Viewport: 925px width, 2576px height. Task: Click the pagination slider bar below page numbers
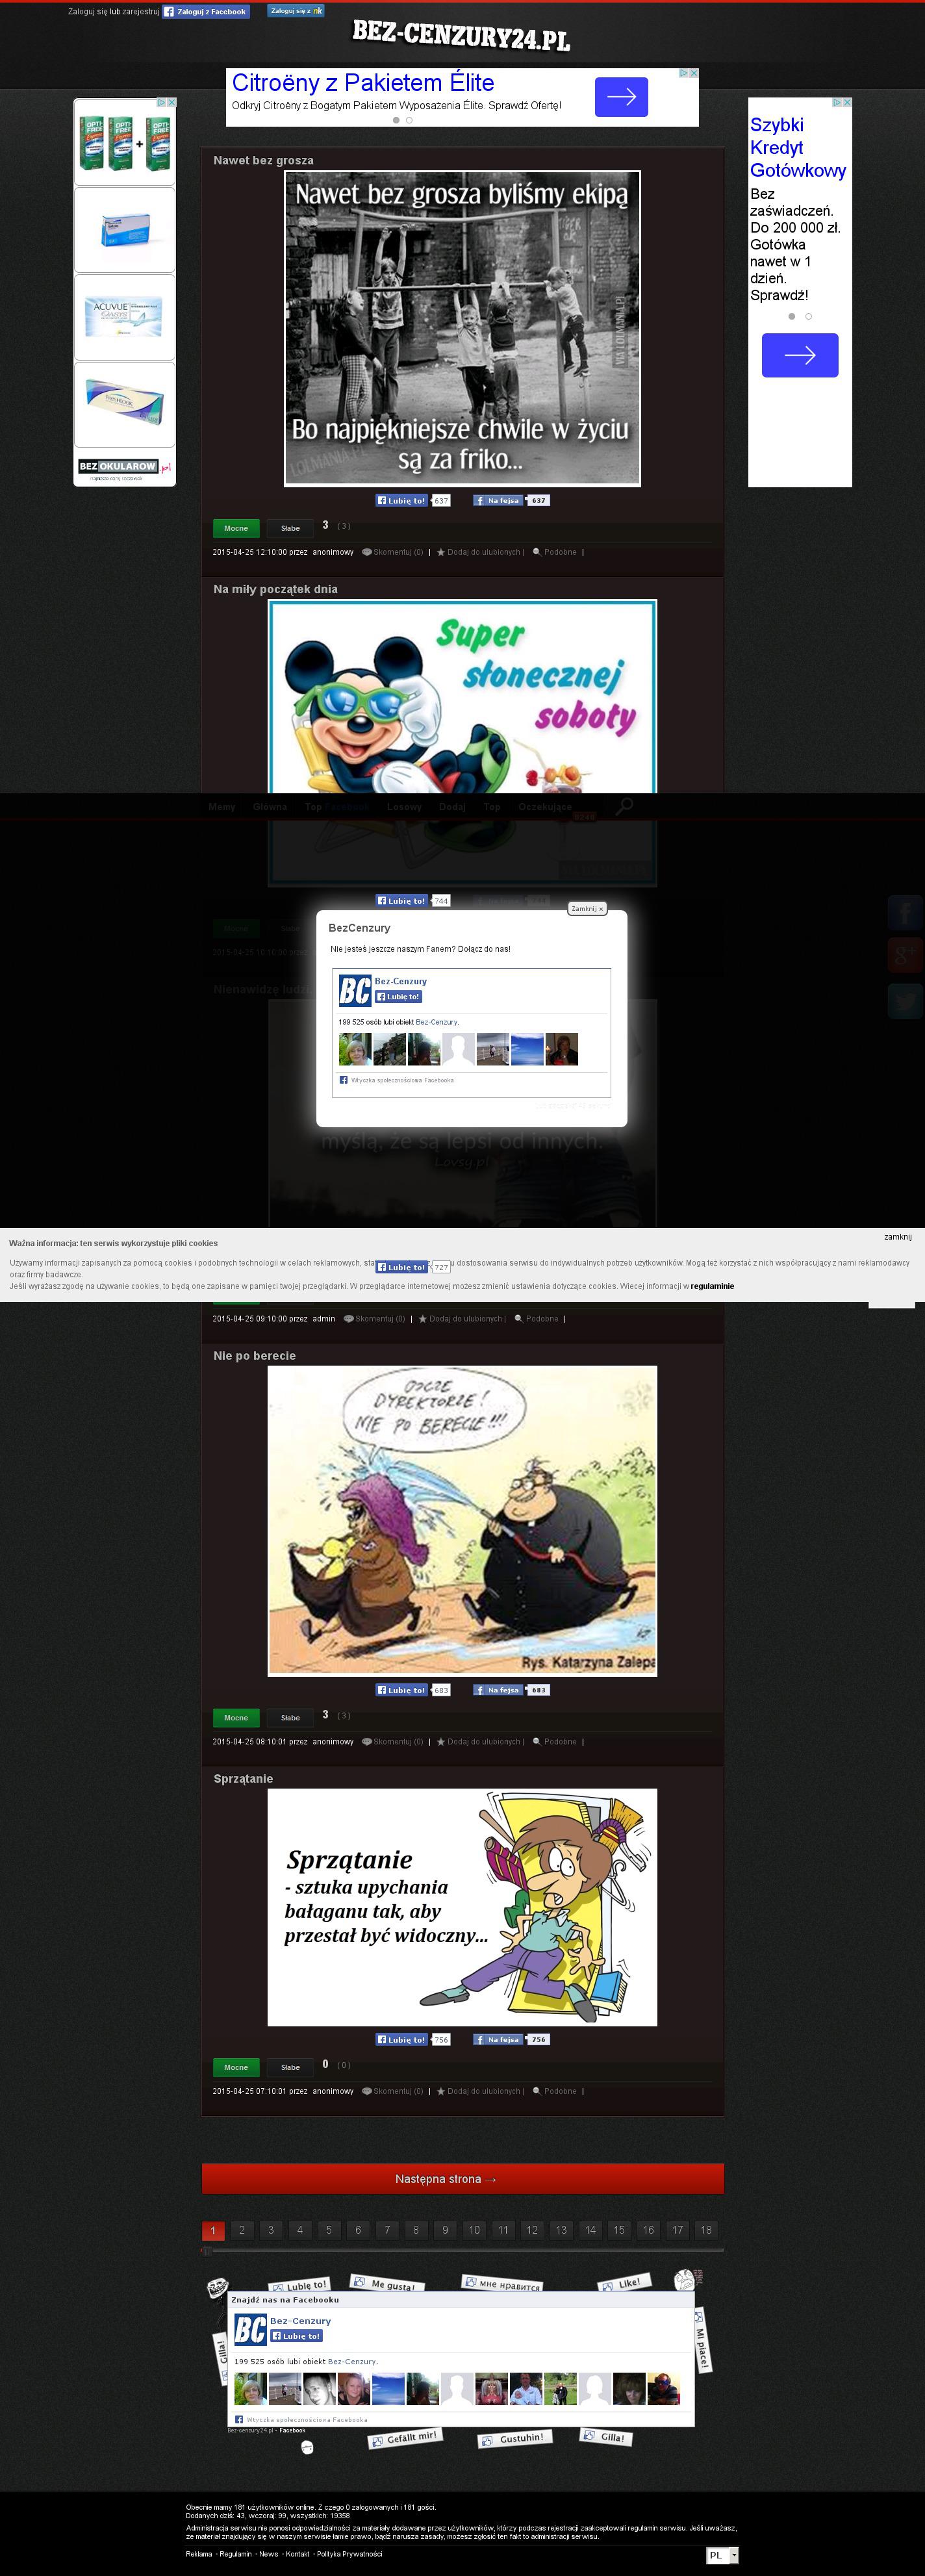click(462, 2251)
